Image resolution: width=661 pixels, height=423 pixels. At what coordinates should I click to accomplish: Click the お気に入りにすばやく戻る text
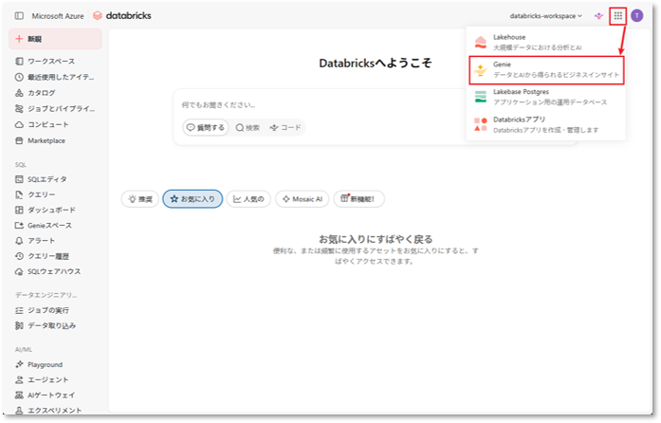click(376, 239)
